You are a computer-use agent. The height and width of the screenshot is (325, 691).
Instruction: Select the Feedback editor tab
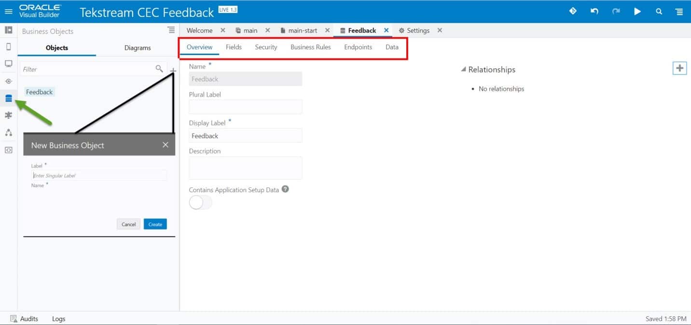coord(362,30)
